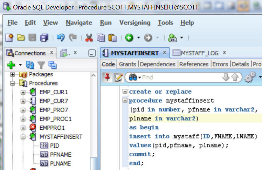Image resolution: width=262 pixels, height=170 pixels.
Task: Click the Paste clipboard icon
Action: click(x=112, y=38)
